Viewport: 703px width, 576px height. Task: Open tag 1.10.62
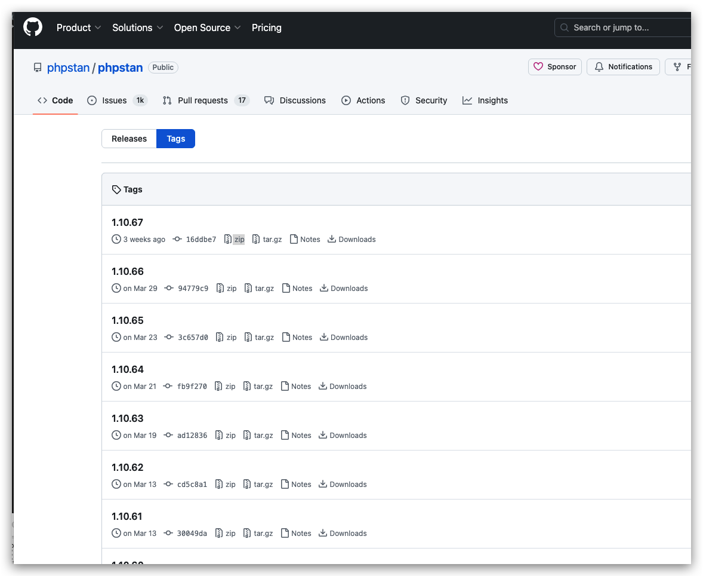click(x=128, y=467)
